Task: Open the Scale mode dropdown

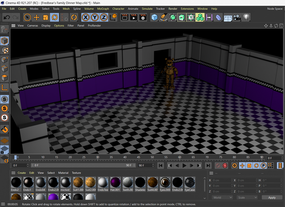Action: [x=247, y=197]
